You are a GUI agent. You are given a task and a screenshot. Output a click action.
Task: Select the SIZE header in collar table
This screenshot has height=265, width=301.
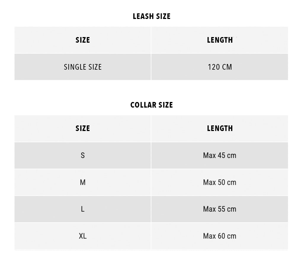(x=83, y=128)
